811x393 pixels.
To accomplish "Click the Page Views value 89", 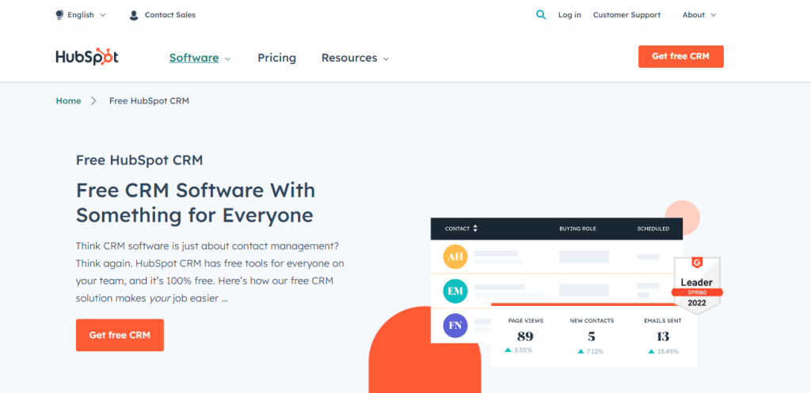I will [x=525, y=337].
